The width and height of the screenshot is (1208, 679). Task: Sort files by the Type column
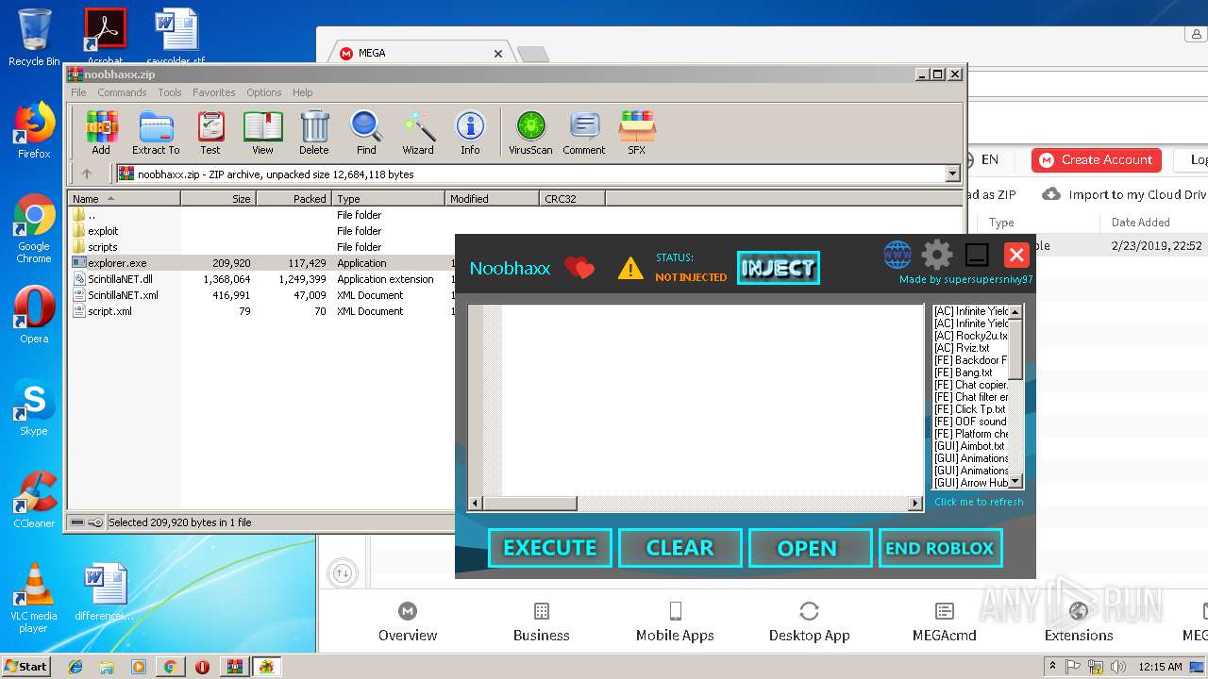(x=388, y=198)
